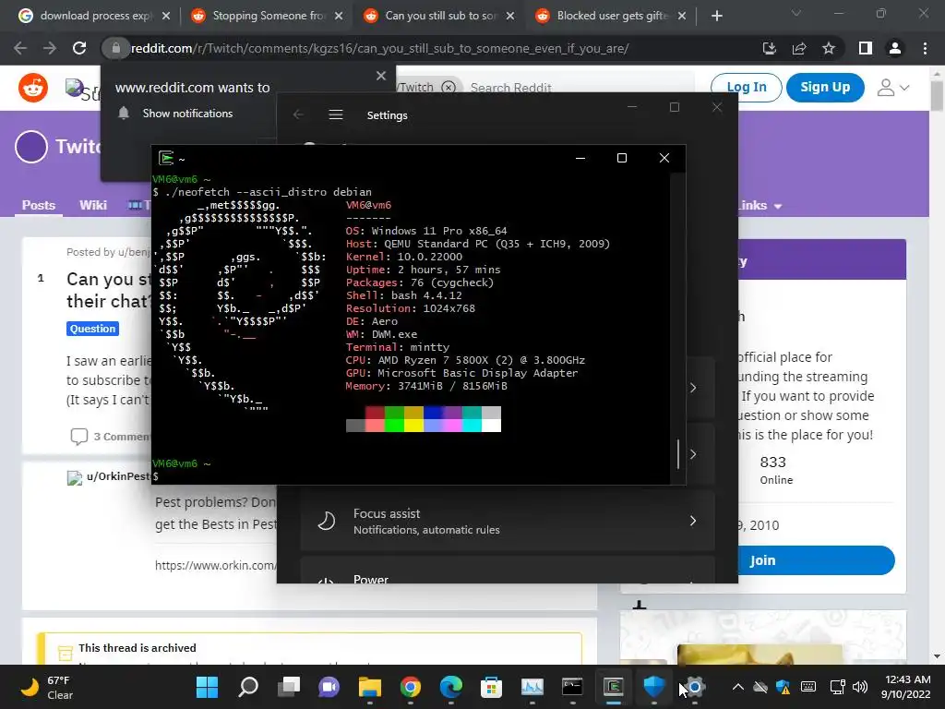Click the red color block in neofetch
This screenshot has width=945, height=709.
pos(375,413)
